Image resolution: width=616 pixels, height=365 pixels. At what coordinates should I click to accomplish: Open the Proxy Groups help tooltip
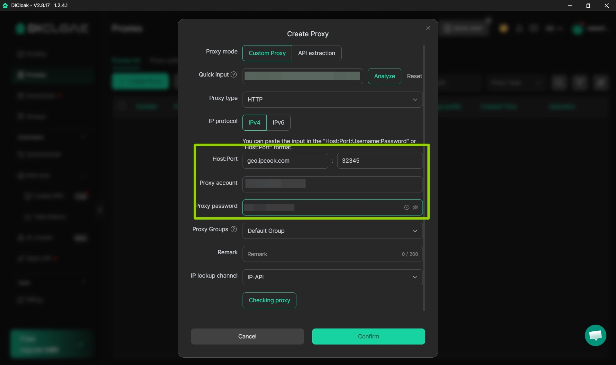[234, 229]
